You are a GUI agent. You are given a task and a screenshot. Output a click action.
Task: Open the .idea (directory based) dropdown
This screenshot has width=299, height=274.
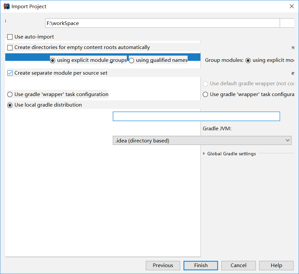(202, 141)
